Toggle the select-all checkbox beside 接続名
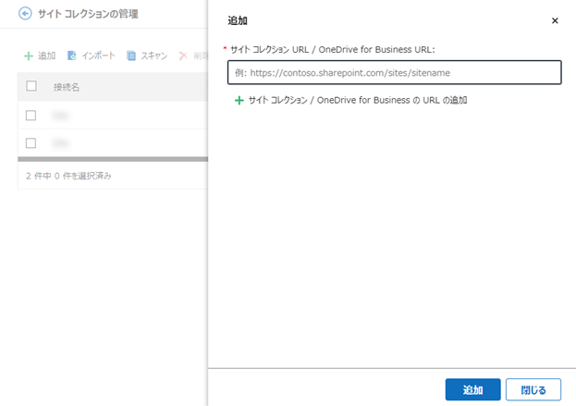Image resolution: width=576 pixels, height=406 pixels. tap(31, 86)
